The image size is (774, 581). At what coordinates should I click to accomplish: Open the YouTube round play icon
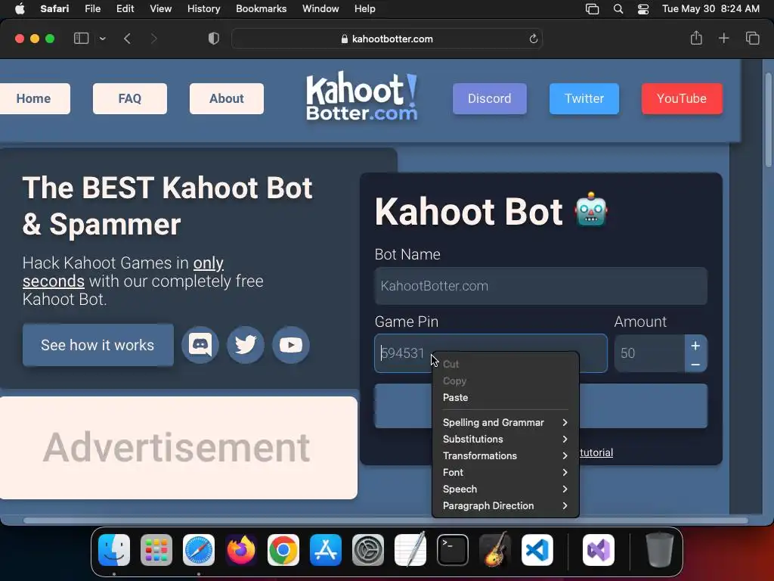[291, 345]
